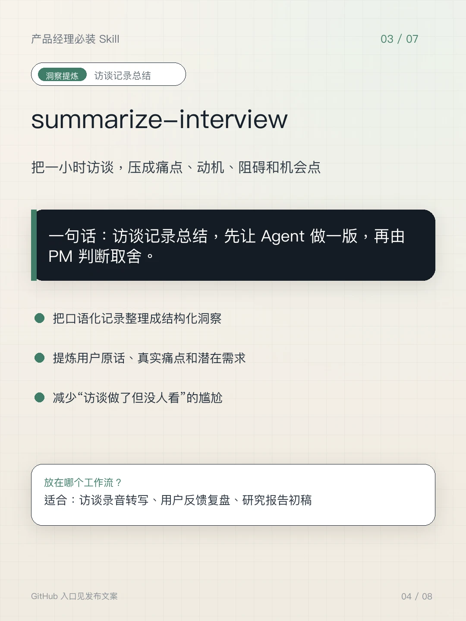Screen dimensions: 466x621
Task: Click the 03 / 07 page indicator
Action: coord(399,39)
